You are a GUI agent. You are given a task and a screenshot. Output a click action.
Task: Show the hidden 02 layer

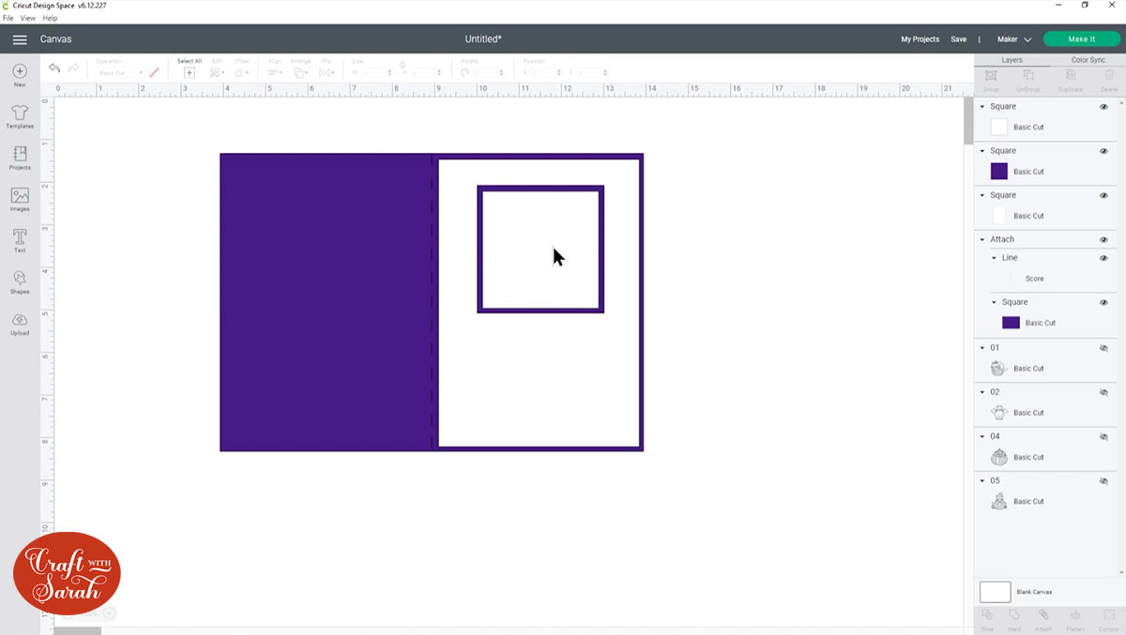click(x=1103, y=392)
